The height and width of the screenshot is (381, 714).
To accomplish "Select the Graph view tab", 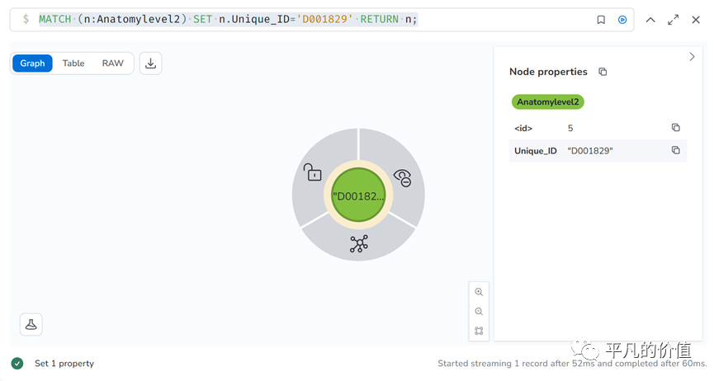I will 33,63.
